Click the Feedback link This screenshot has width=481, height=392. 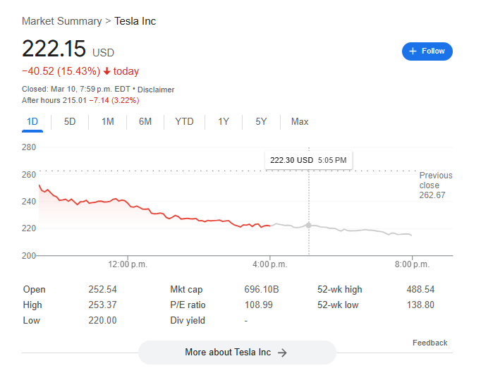tap(430, 343)
